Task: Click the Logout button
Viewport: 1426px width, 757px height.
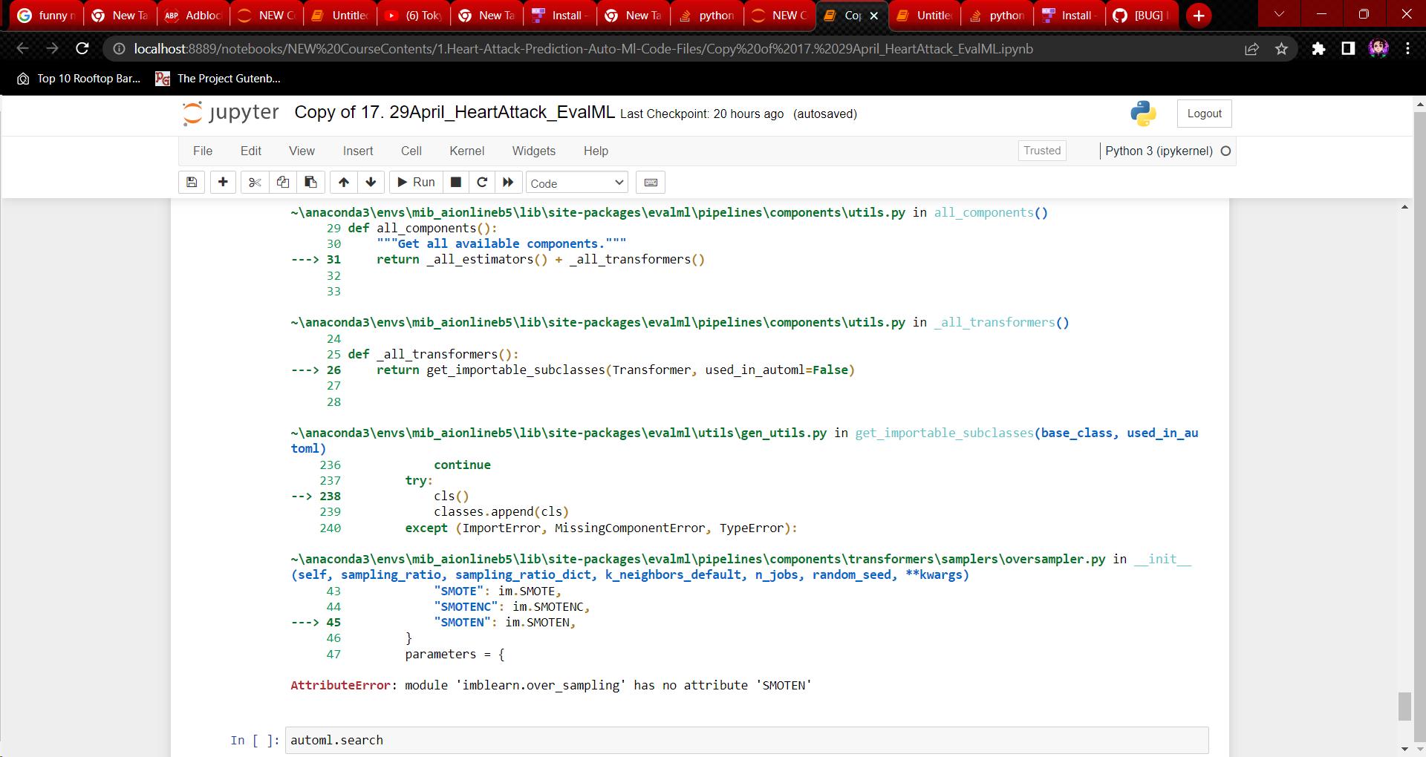Action: pyautogui.click(x=1204, y=114)
